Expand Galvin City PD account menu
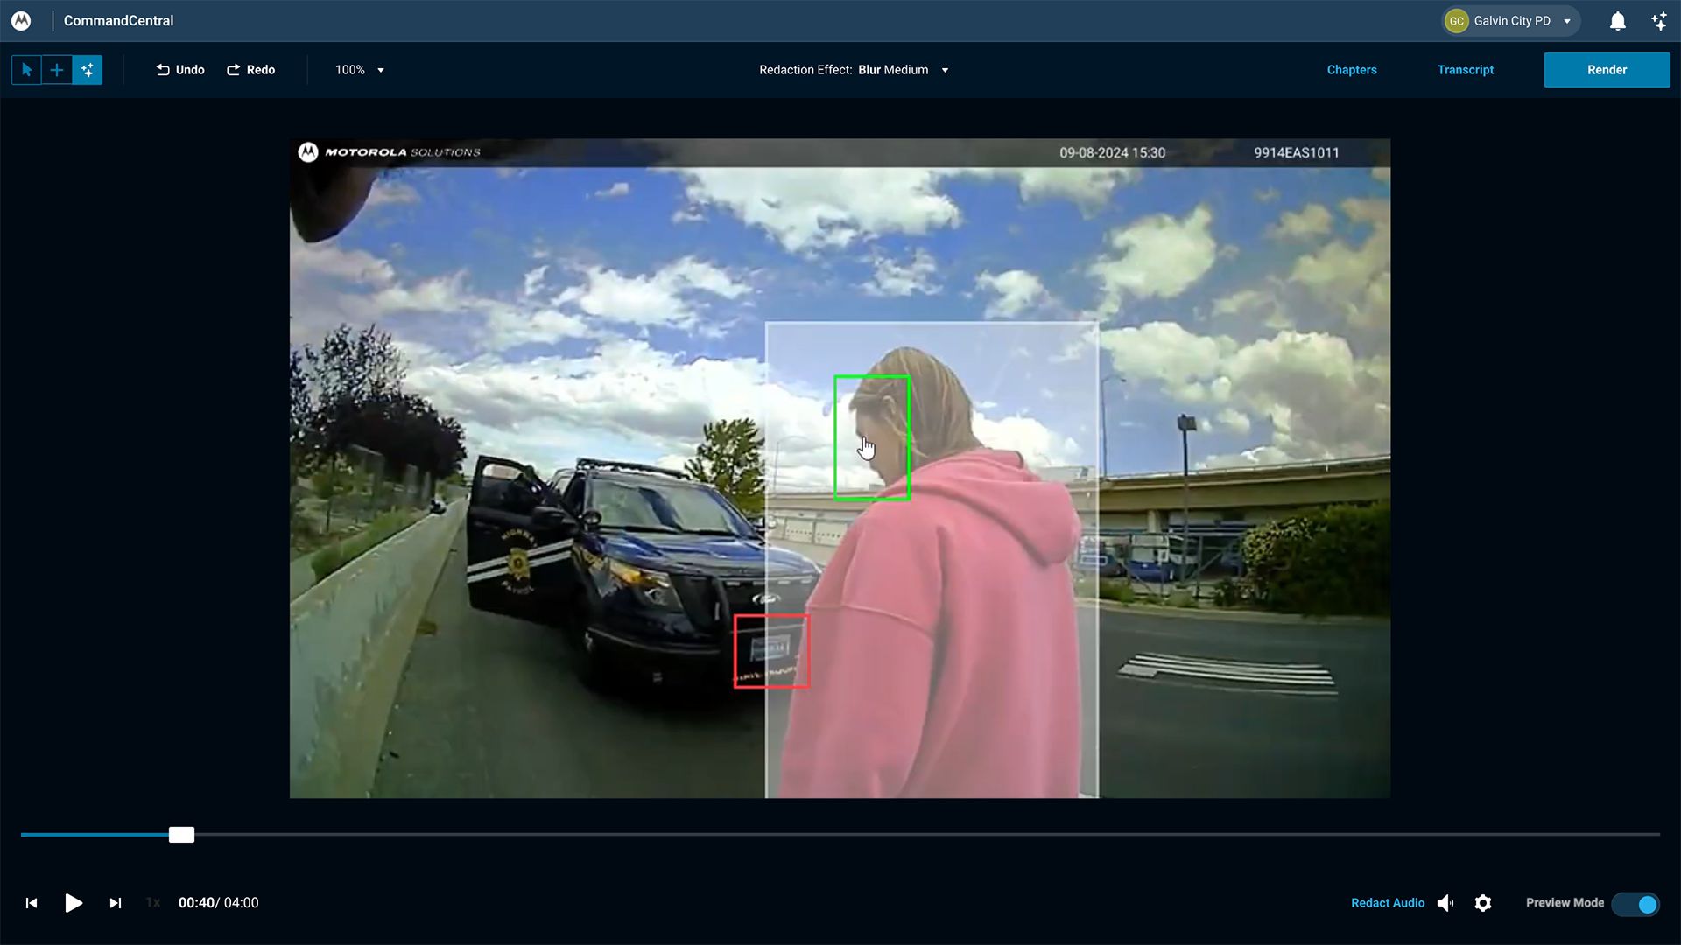Image resolution: width=1681 pixels, height=945 pixels. pos(1512,21)
